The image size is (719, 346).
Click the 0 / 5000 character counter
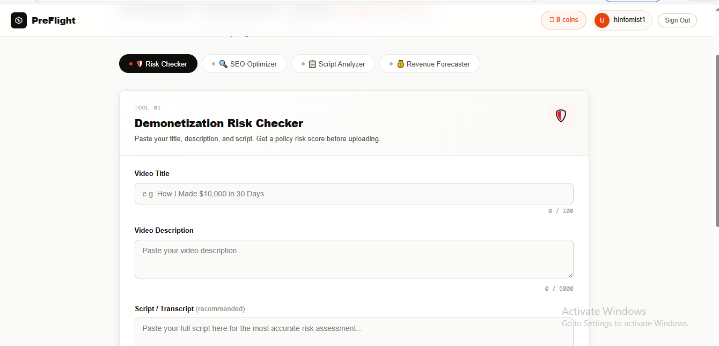(559, 289)
